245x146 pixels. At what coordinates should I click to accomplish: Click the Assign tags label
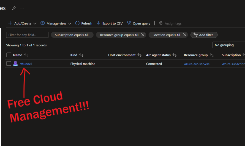(173, 23)
